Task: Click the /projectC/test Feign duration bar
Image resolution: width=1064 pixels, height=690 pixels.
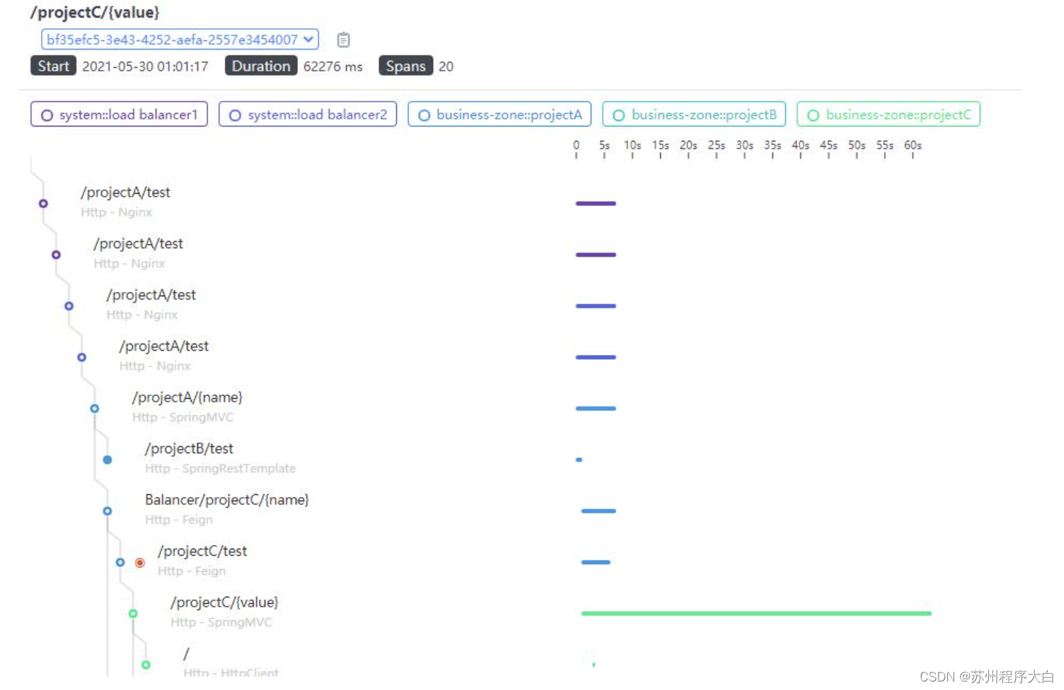Action: pyautogui.click(x=596, y=562)
